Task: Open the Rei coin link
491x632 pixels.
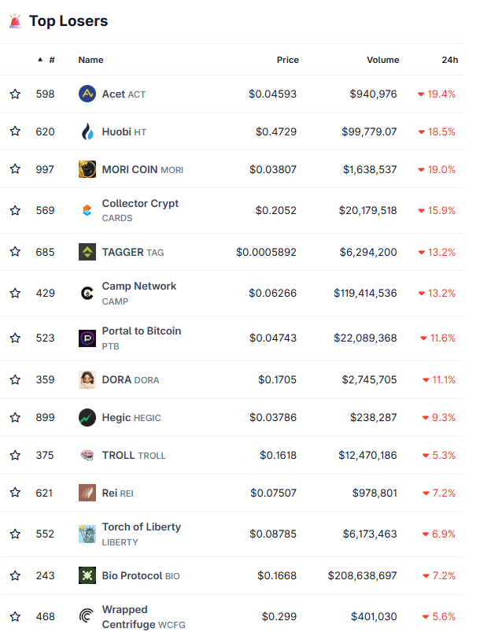Action: (109, 493)
